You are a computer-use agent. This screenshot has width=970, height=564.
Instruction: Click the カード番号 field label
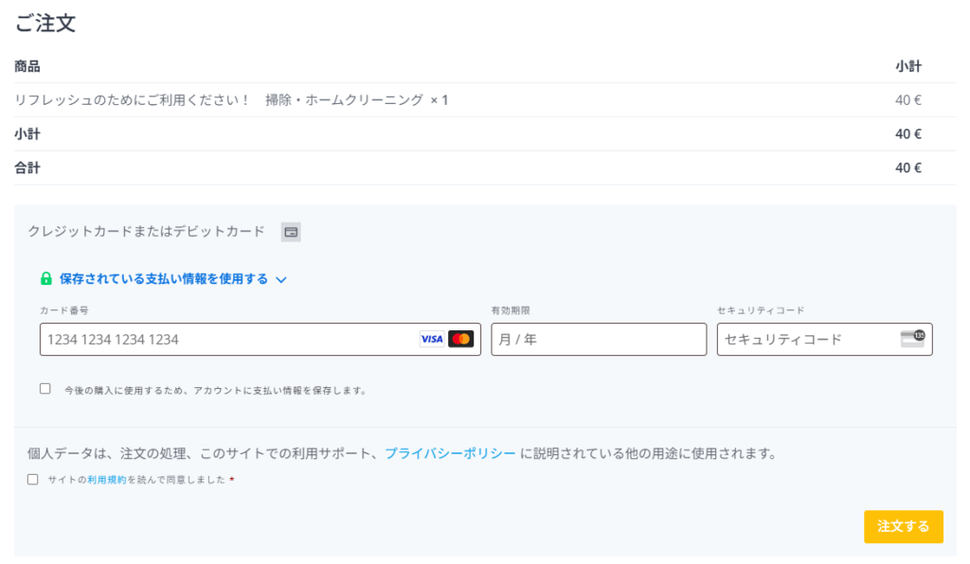(x=64, y=310)
